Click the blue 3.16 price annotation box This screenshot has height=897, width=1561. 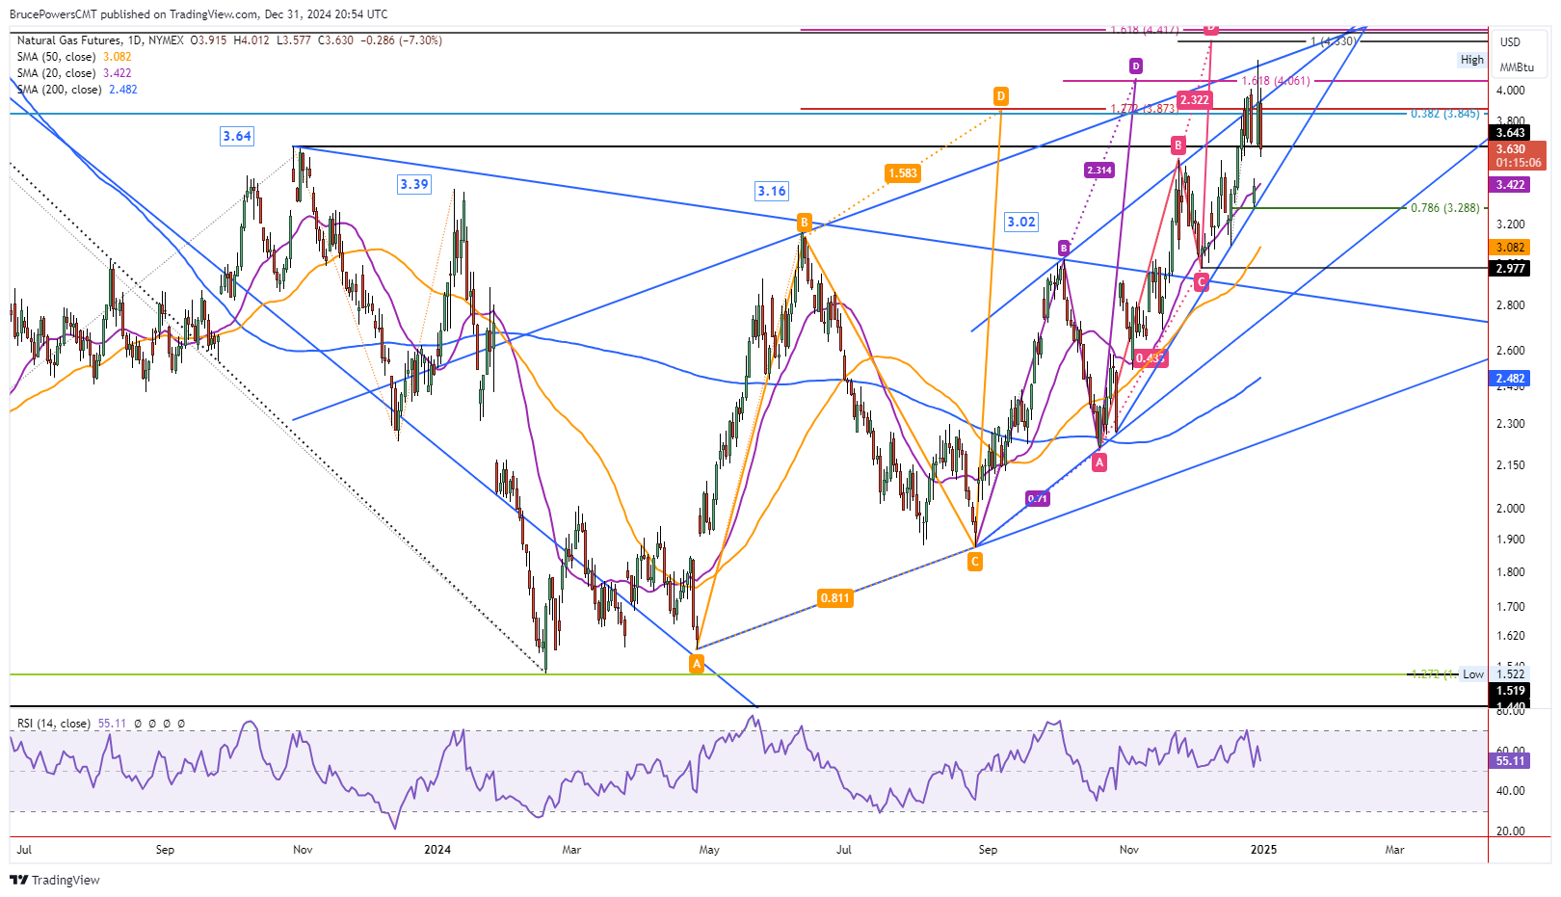click(772, 191)
